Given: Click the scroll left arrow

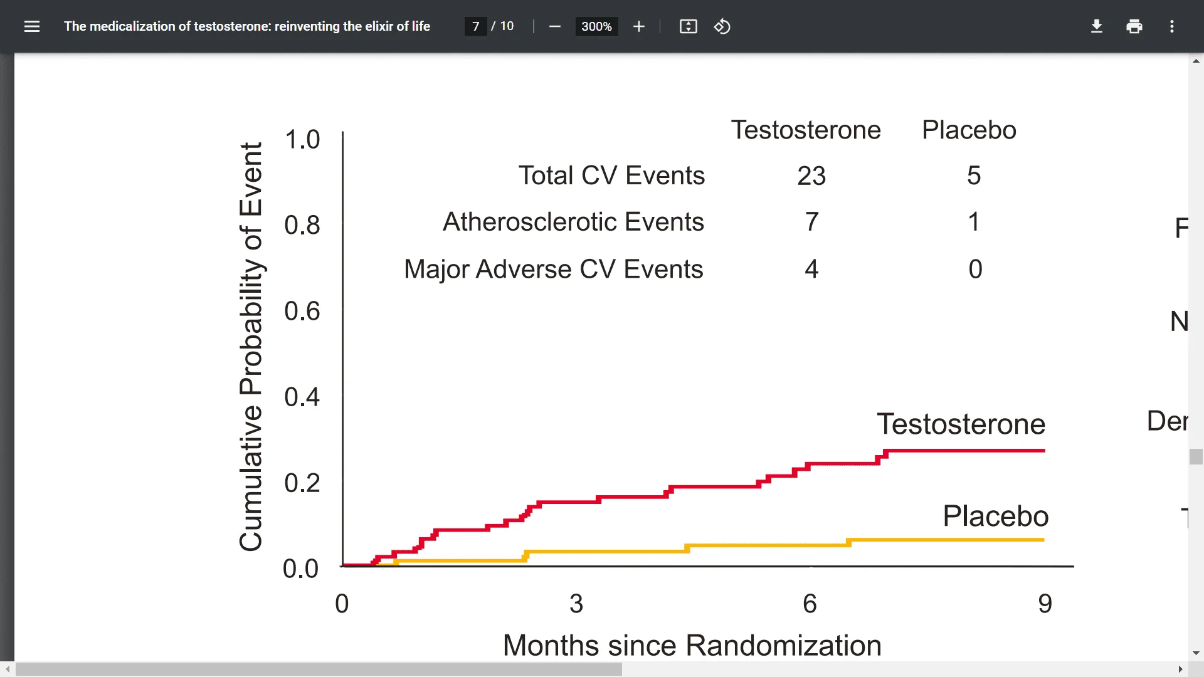Looking at the screenshot, I should [x=7, y=669].
